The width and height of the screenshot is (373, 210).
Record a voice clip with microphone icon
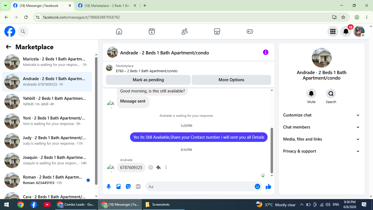[x=109, y=186]
